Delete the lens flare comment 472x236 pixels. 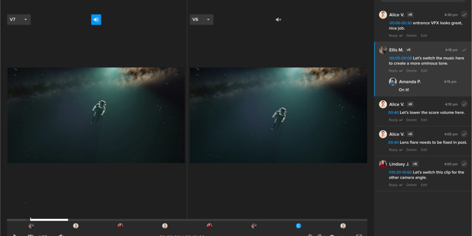(x=412, y=150)
